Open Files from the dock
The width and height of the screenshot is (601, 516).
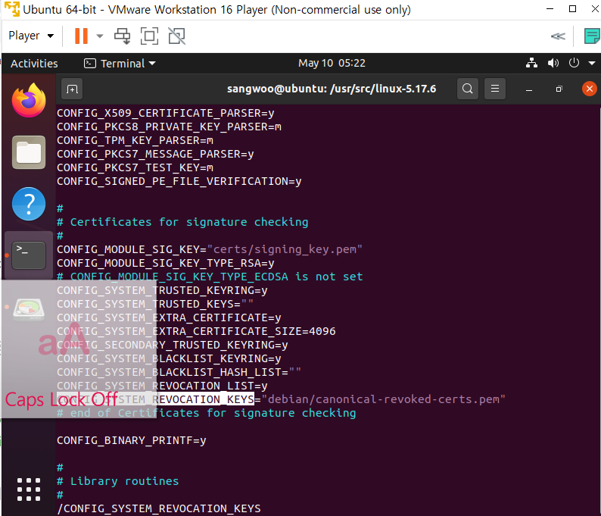tap(29, 152)
